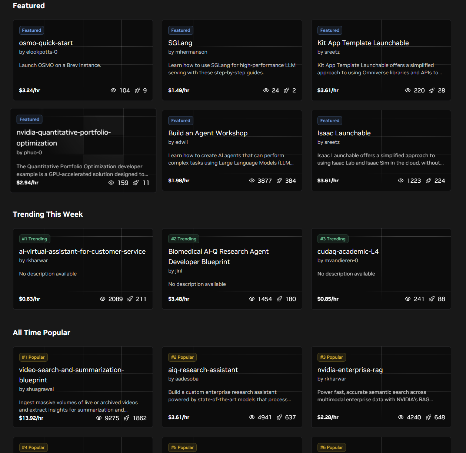Click the #3 Popular badge
The image size is (466, 453).
click(x=332, y=357)
